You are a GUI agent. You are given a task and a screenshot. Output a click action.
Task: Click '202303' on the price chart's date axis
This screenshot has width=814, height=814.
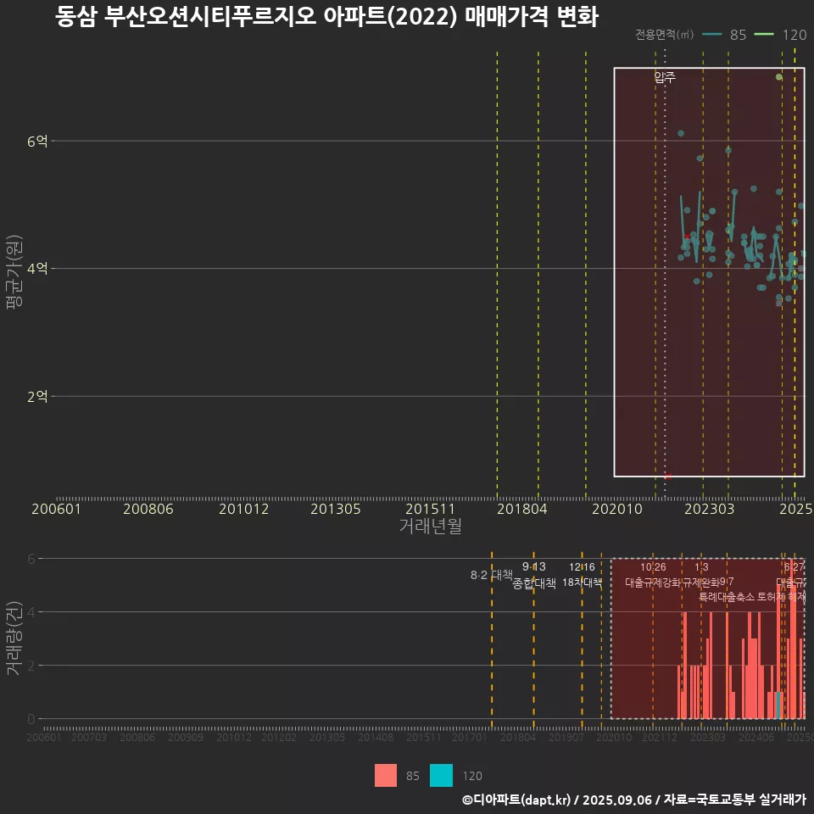pyautogui.click(x=709, y=509)
